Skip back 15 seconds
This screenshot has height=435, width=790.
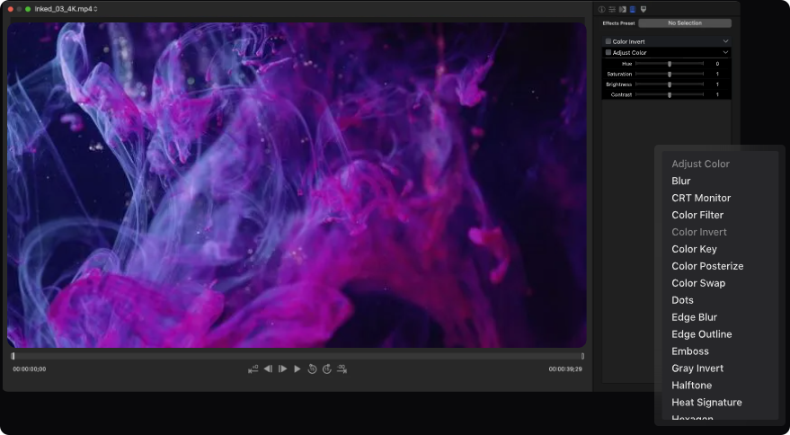[x=312, y=368]
